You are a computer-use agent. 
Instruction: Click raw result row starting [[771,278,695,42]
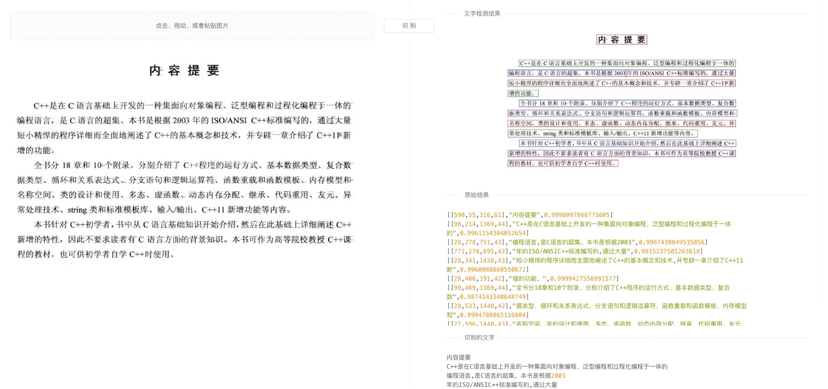pyautogui.click(x=575, y=251)
